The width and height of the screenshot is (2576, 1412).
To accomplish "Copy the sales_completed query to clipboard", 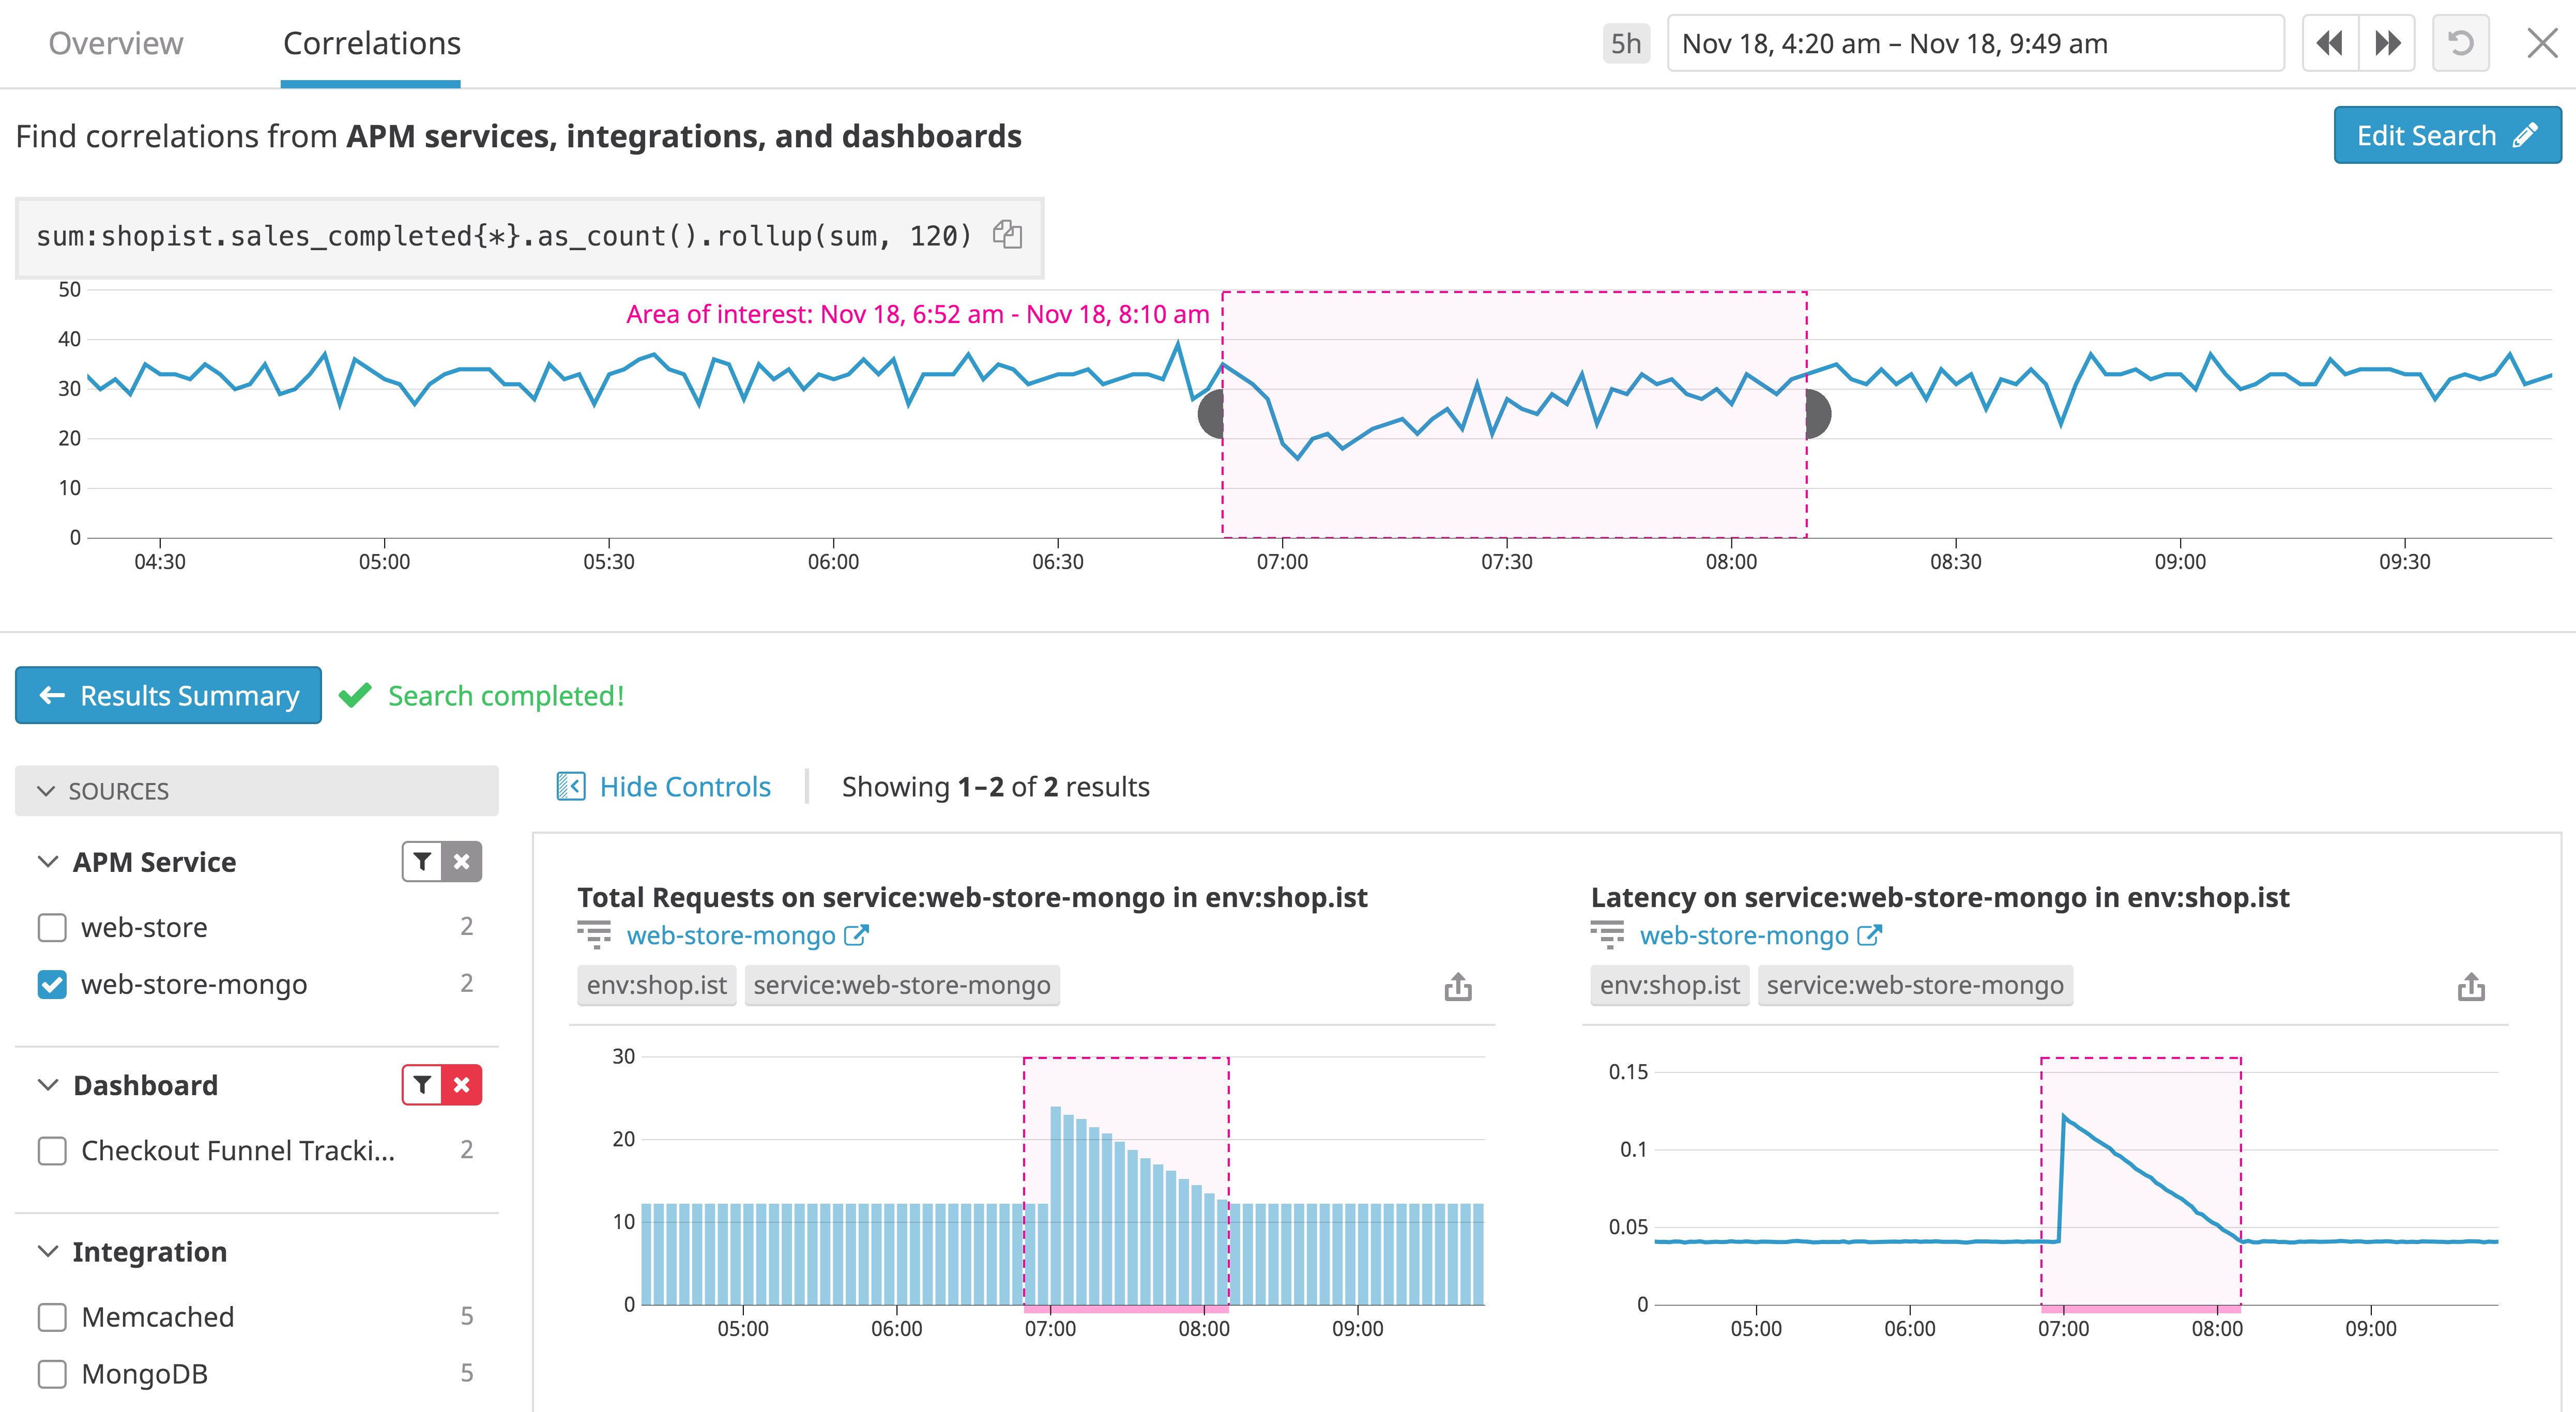I will point(1007,235).
